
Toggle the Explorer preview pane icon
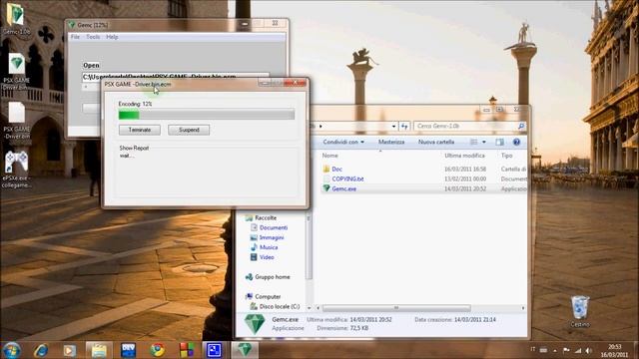click(x=499, y=142)
